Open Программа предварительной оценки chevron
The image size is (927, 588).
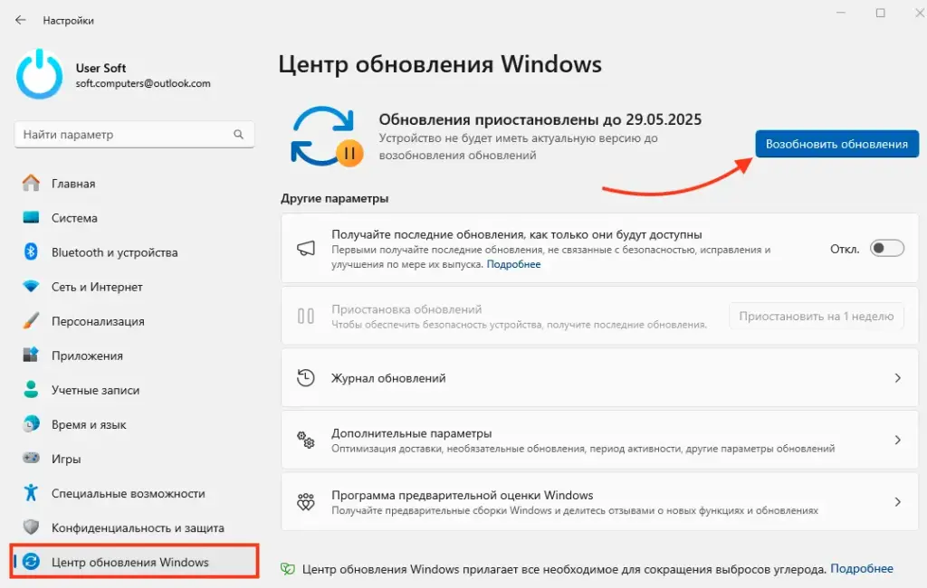897,502
